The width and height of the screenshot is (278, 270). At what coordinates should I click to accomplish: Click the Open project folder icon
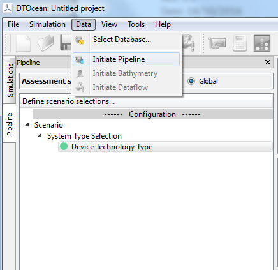45,43
